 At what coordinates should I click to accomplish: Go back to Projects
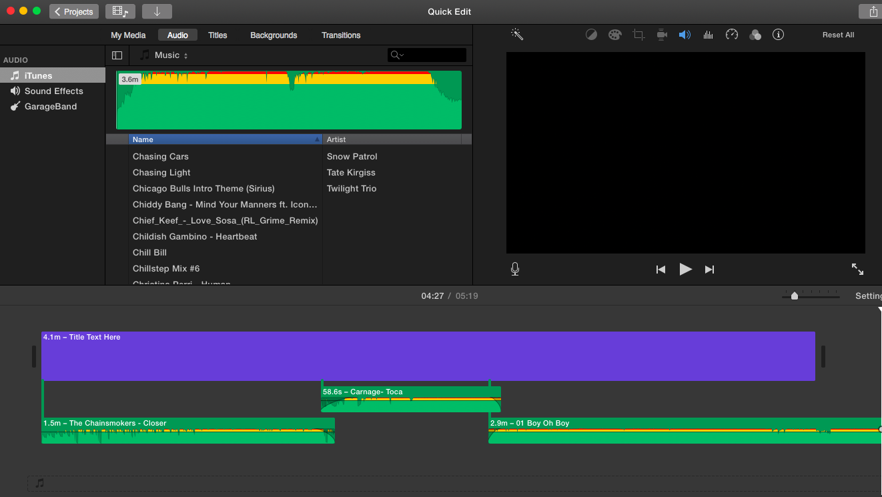coord(74,11)
